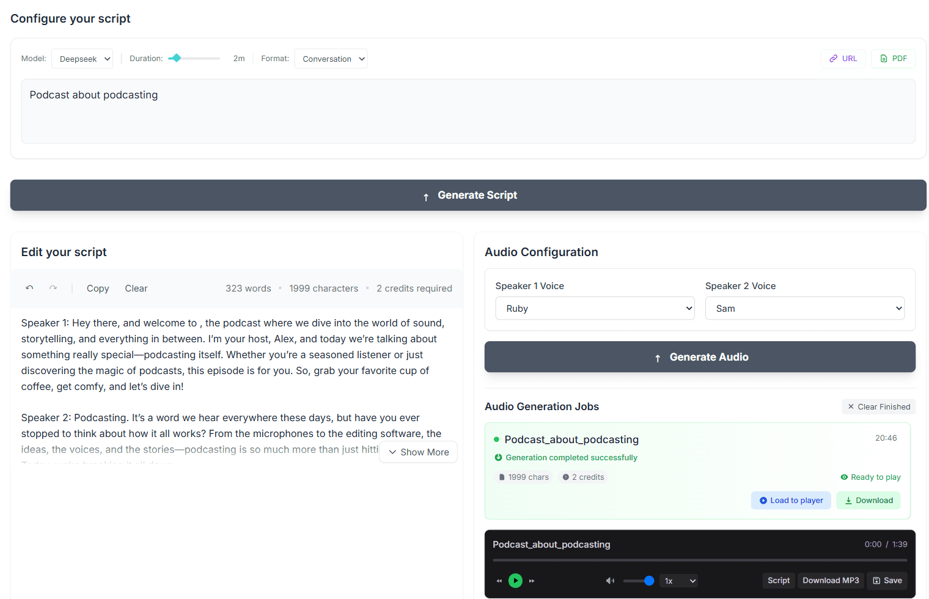Click the player track title Podcast_about_podcasting
Image resolution: width=929 pixels, height=599 pixels.
(x=551, y=545)
